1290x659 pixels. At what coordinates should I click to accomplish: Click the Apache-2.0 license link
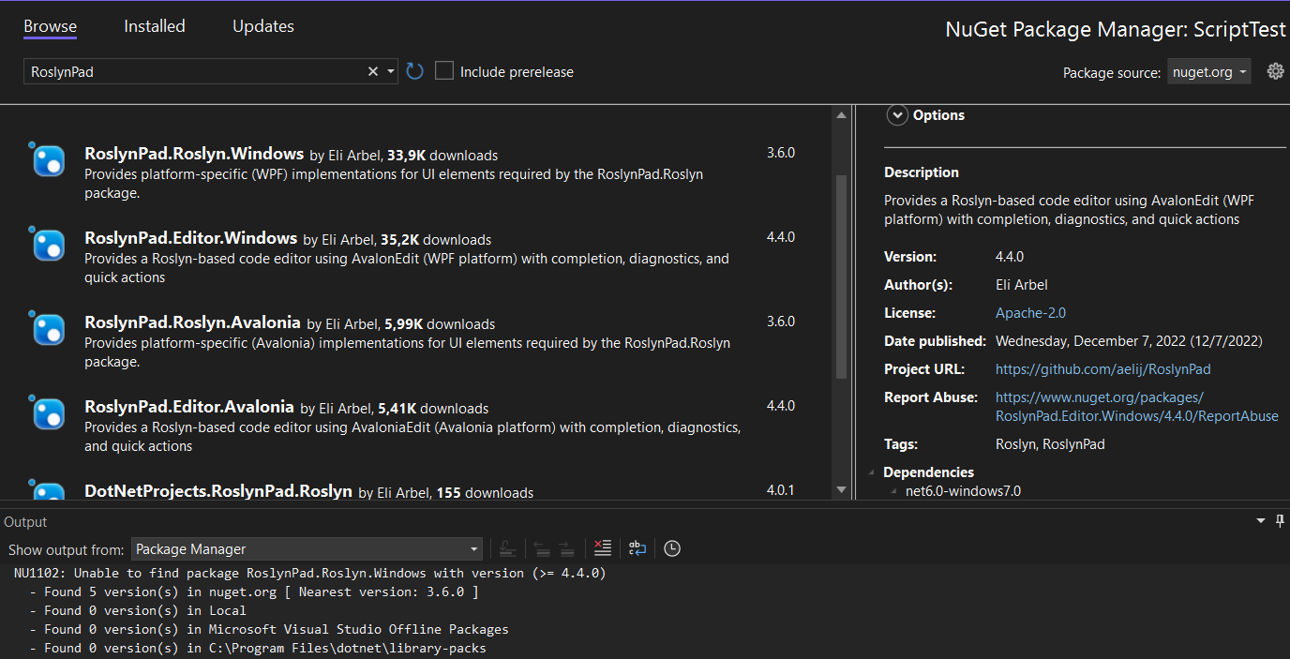1029,312
